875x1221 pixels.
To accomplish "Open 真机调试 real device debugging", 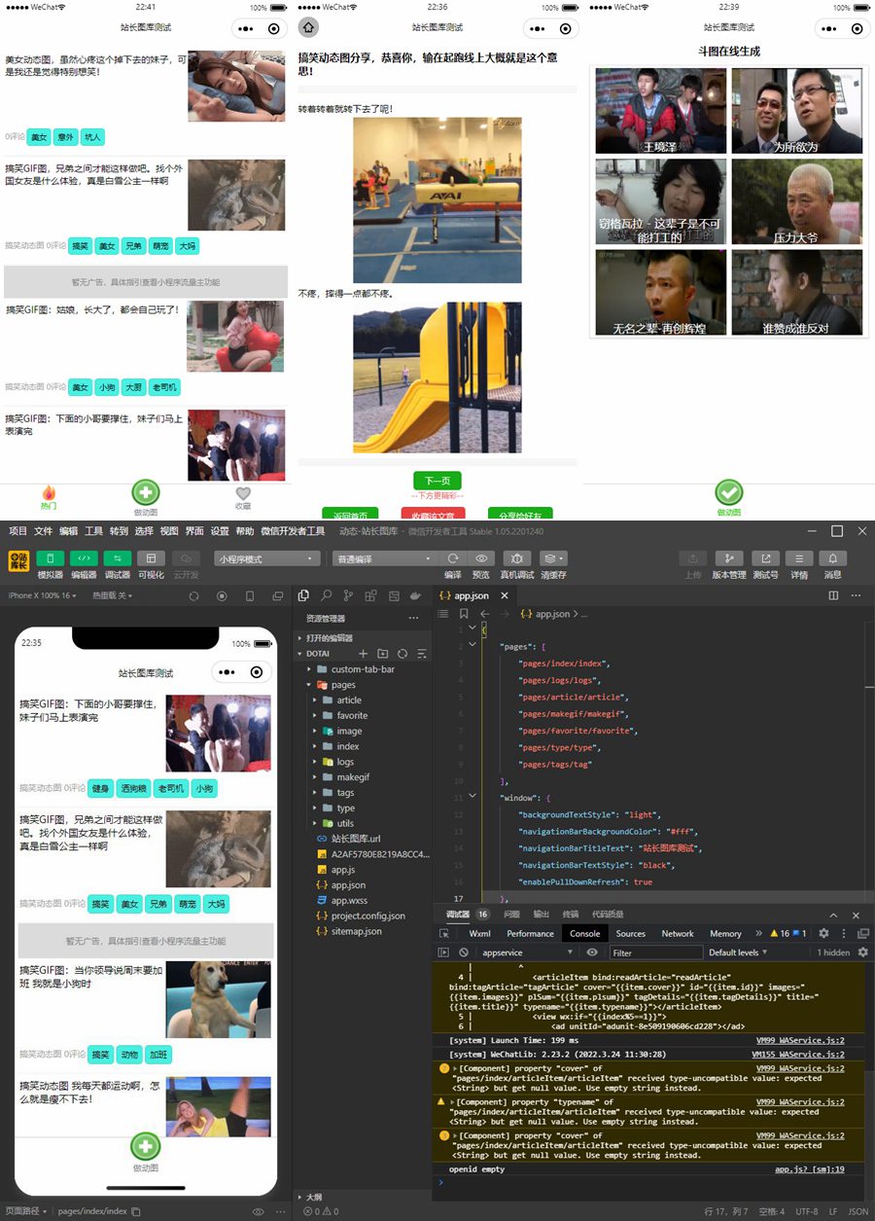I will click(515, 558).
